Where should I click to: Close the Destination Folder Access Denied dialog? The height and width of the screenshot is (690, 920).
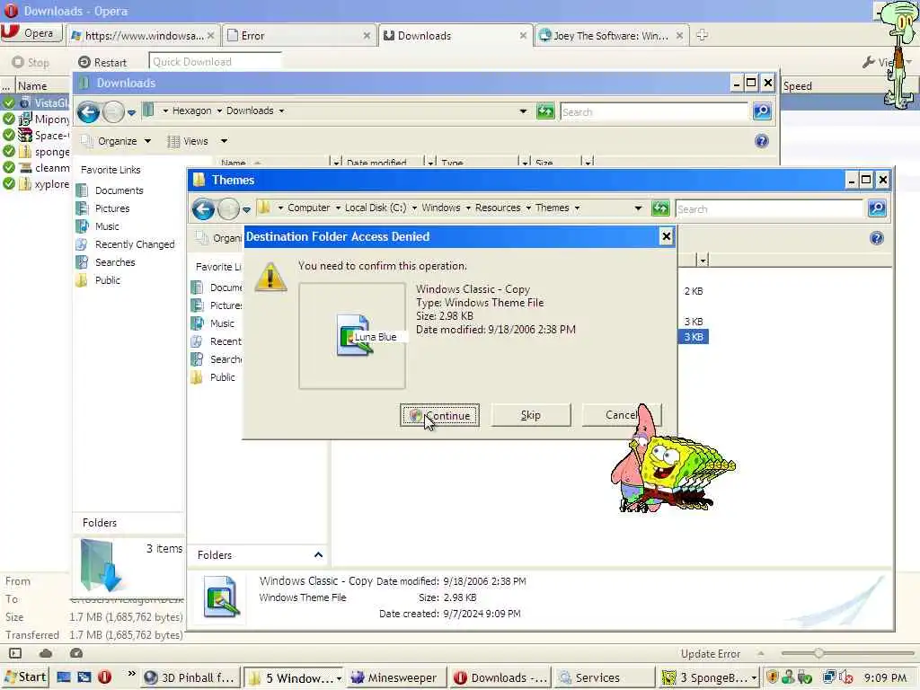(x=666, y=236)
